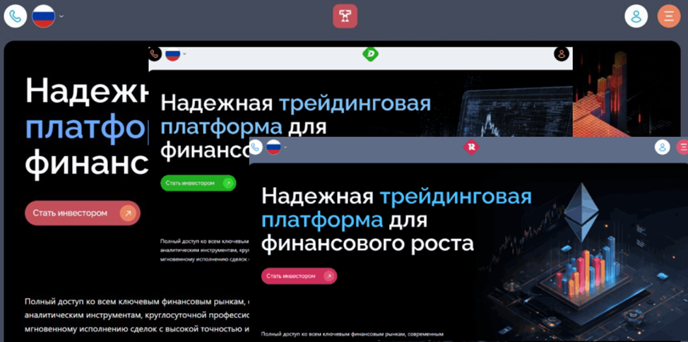
Task: Click the red T logo at top center
Action: [345, 16]
